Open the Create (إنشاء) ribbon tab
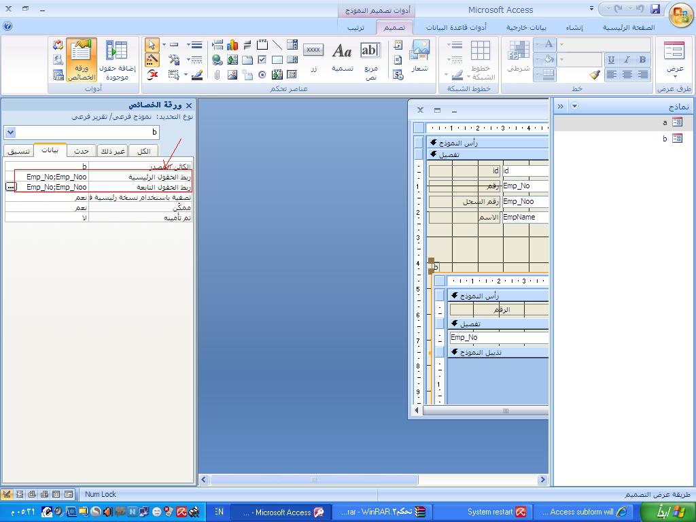Image resolution: width=696 pixels, height=522 pixels. [x=574, y=27]
